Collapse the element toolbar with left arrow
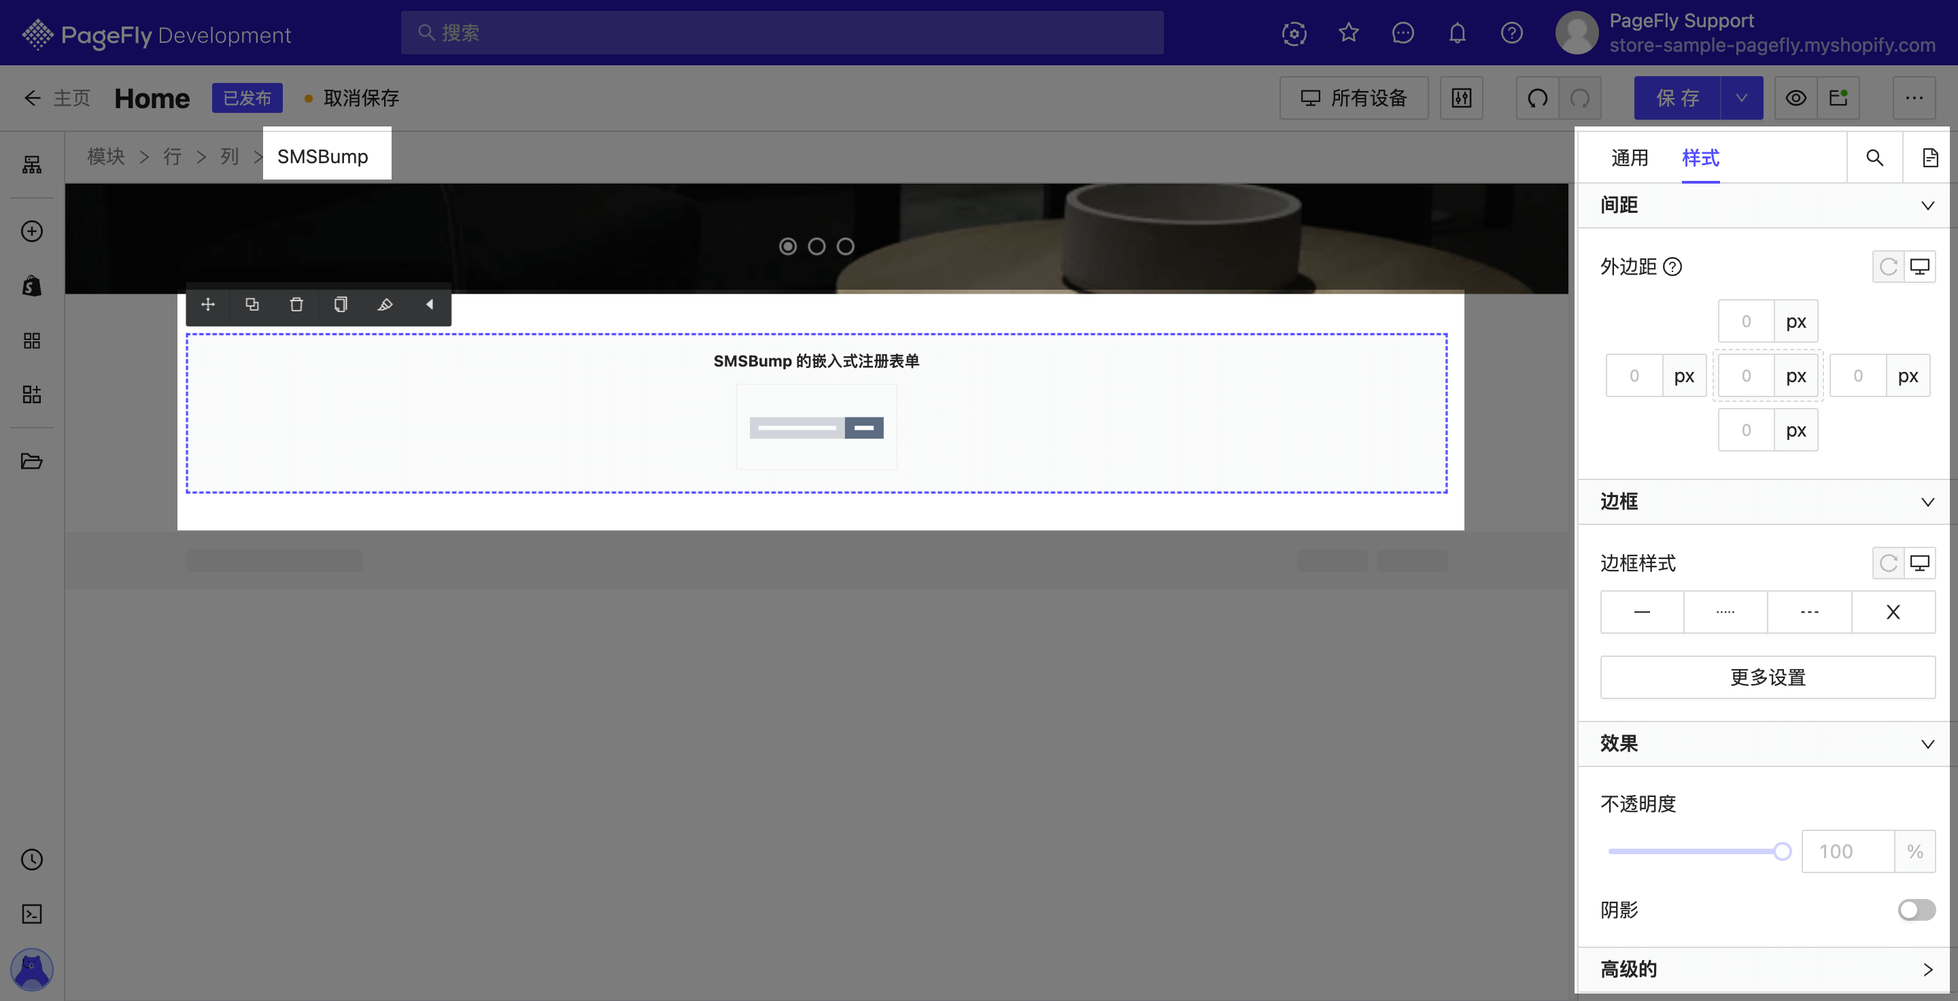Screen dimensions: 1958x1001 [430, 305]
